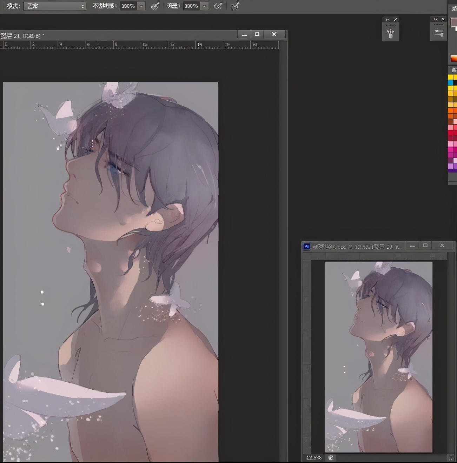Click the Photoshop icon in small window title
This screenshot has width=457, height=463.
(306, 247)
